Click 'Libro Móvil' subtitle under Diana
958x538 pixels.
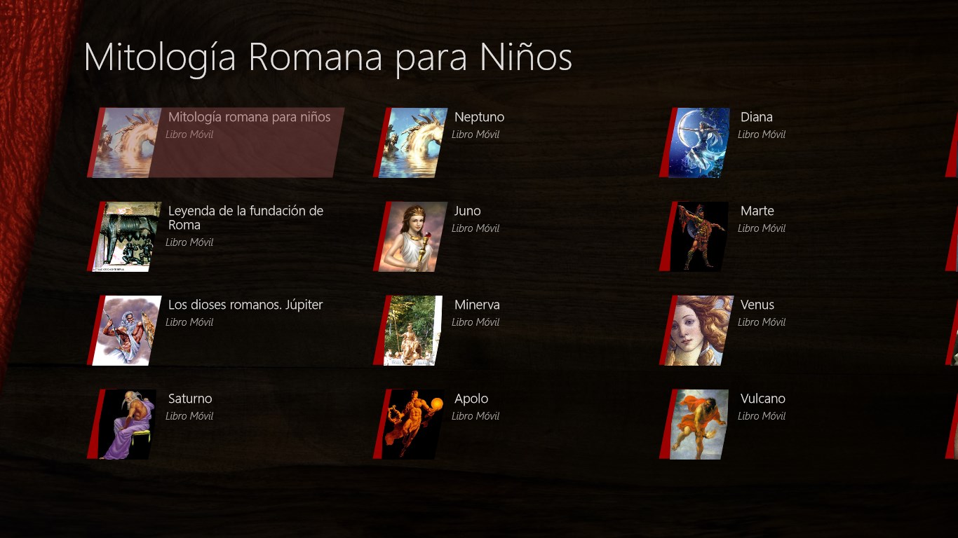pos(762,134)
